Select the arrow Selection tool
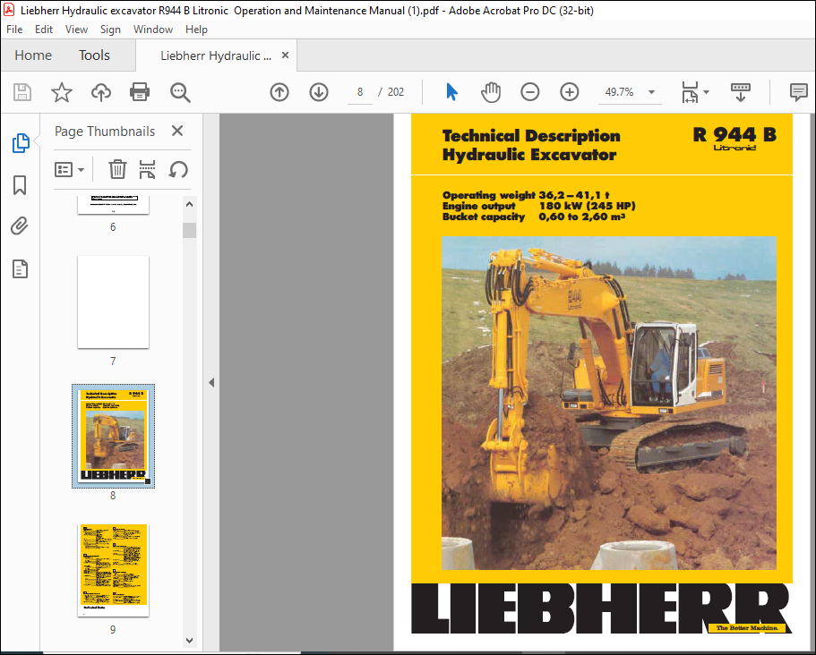The image size is (816, 655). [x=451, y=92]
